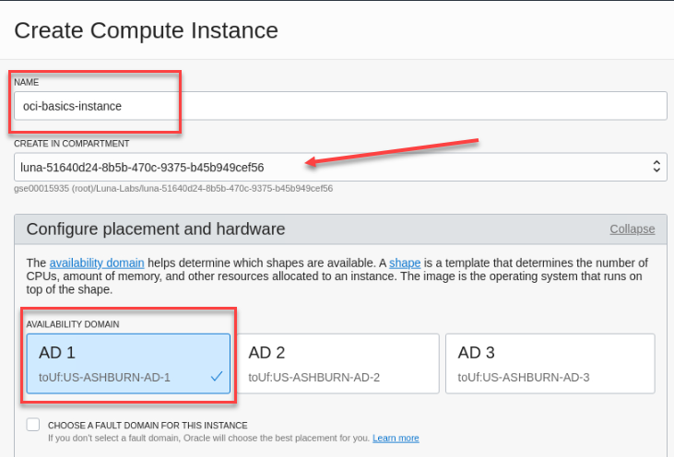Select the AD 2 availability domain card
Viewport: 674px width, 457px height.
pos(337,363)
